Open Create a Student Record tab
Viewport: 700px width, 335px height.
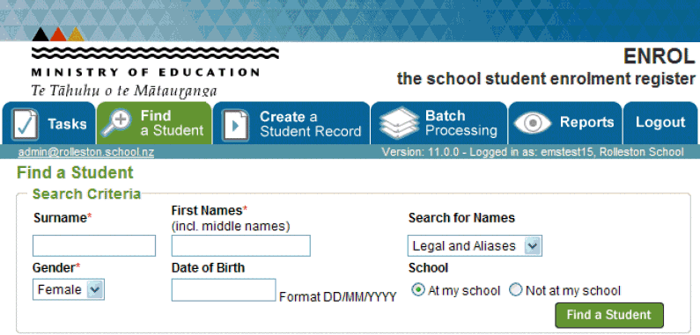291,123
